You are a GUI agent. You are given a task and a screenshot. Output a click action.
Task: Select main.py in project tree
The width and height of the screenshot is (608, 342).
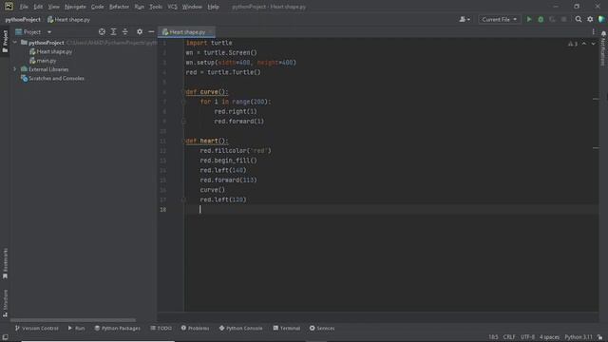click(x=43, y=61)
